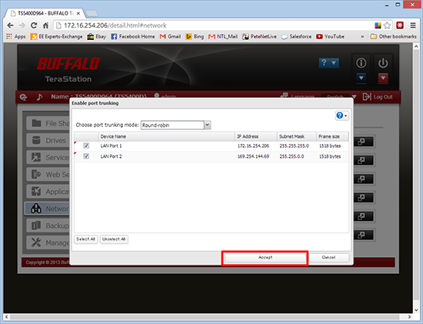This screenshot has height=324, width=423.
Task: Click the Chrome reload page icon
Action: click(x=34, y=25)
